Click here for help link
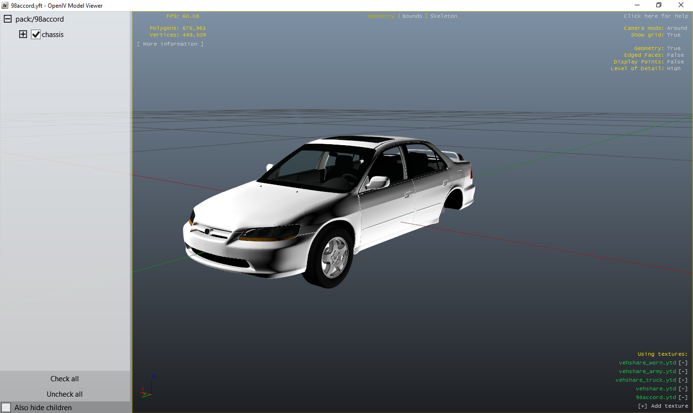 [656, 16]
